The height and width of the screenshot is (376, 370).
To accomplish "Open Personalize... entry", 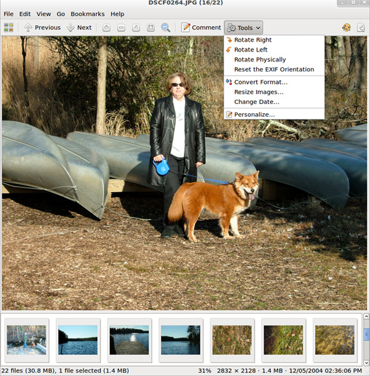I will 274,114.
